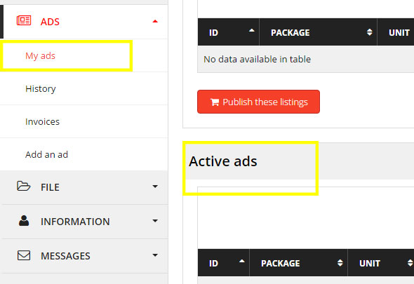Image resolution: width=414 pixels, height=284 pixels.
Task: Click the ADS newspaper icon
Action: click(24, 20)
